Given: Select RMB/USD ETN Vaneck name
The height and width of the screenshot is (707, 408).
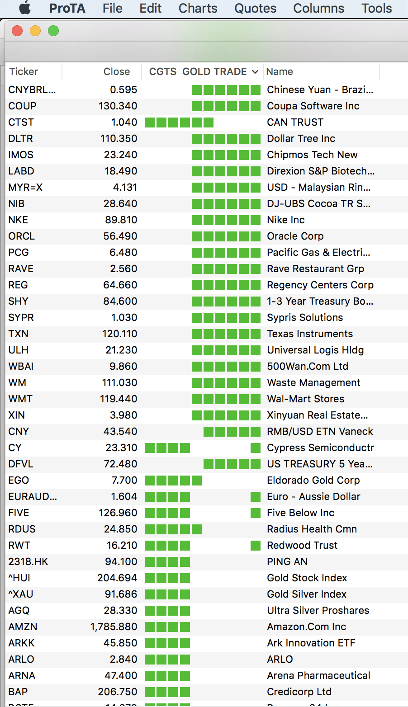Looking at the screenshot, I should click(x=320, y=431).
